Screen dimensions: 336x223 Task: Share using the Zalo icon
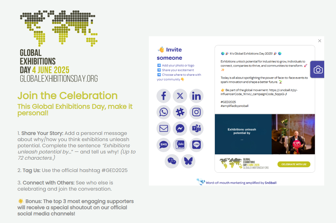coord(180,145)
